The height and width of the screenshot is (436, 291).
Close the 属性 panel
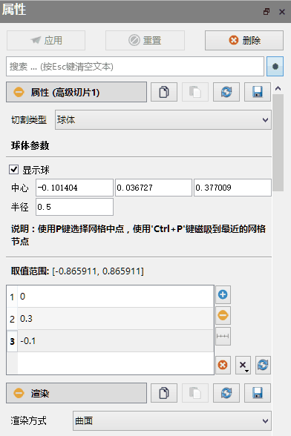point(282,12)
